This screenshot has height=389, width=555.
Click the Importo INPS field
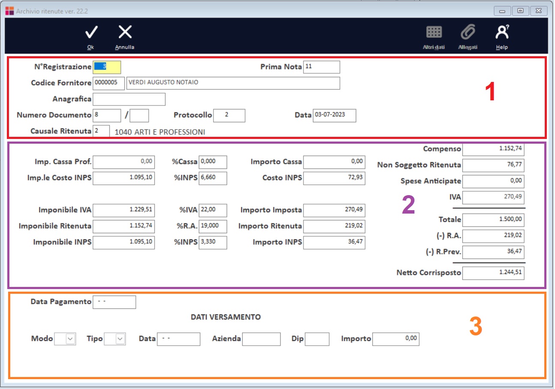click(x=334, y=242)
